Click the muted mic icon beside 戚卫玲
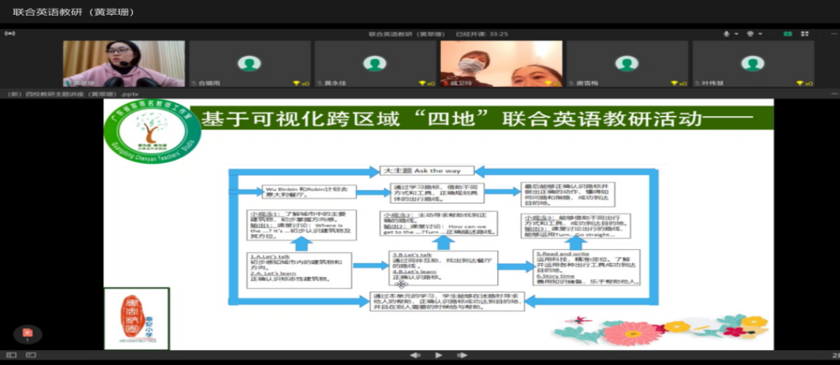The height and width of the screenshot is (365, 840). (x=445, y=83)
